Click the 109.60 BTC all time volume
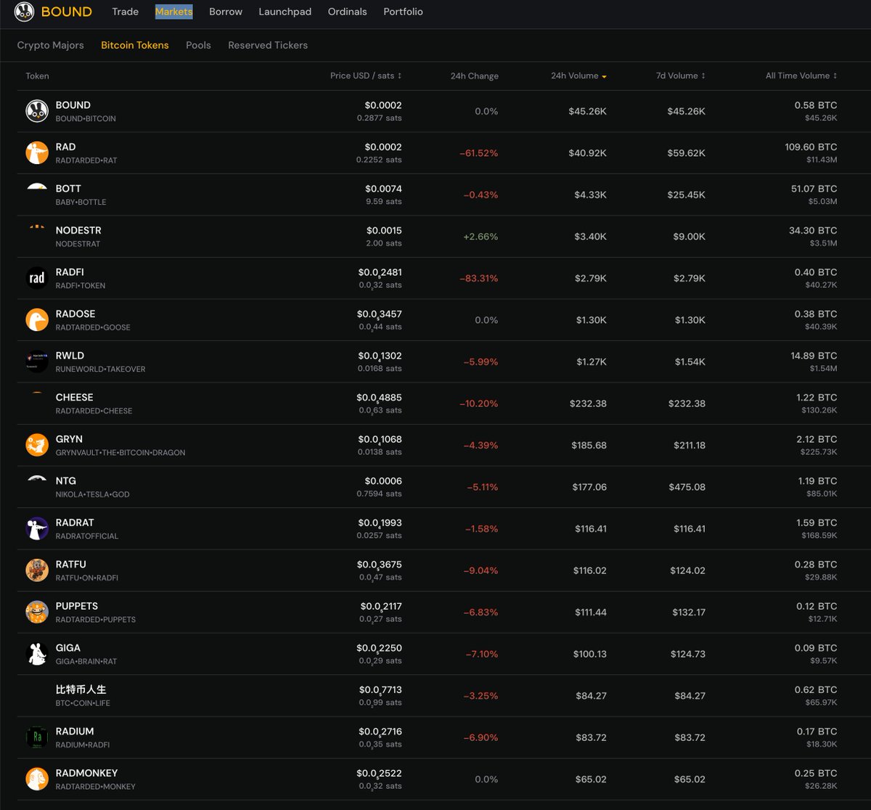The image size is (871, 810). [811, 147]
